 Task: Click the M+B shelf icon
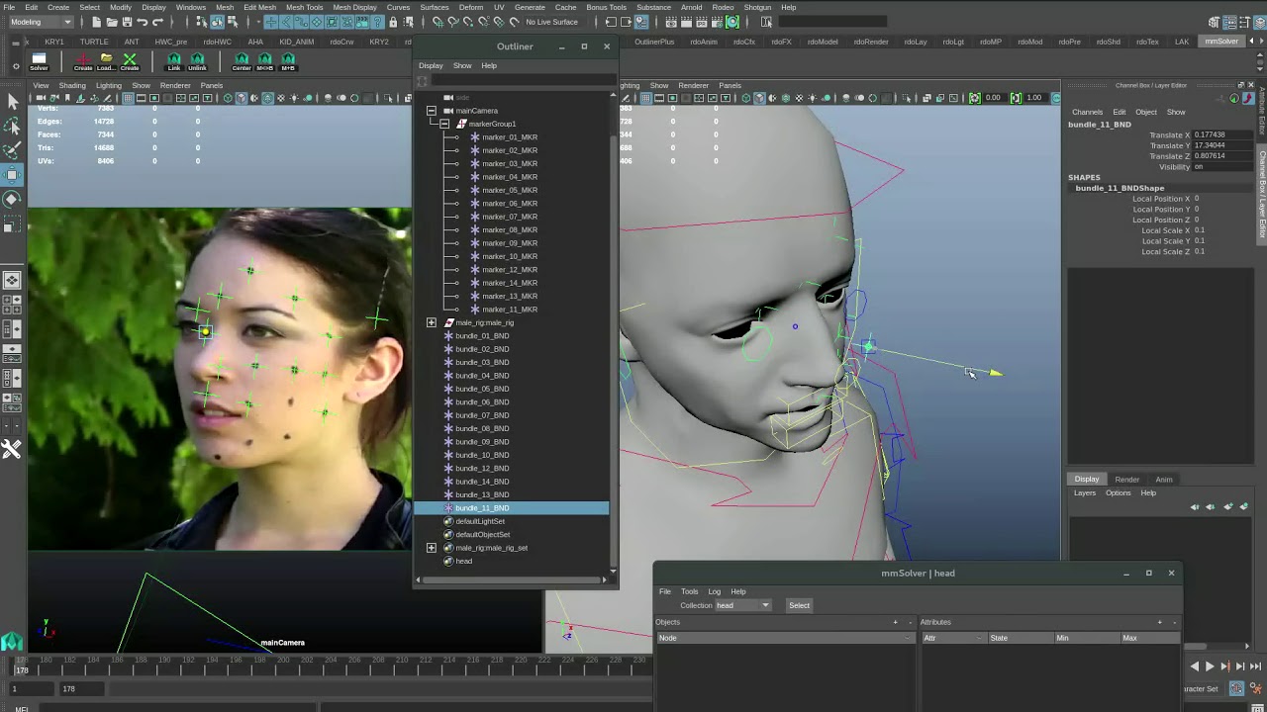coord(288,61)
